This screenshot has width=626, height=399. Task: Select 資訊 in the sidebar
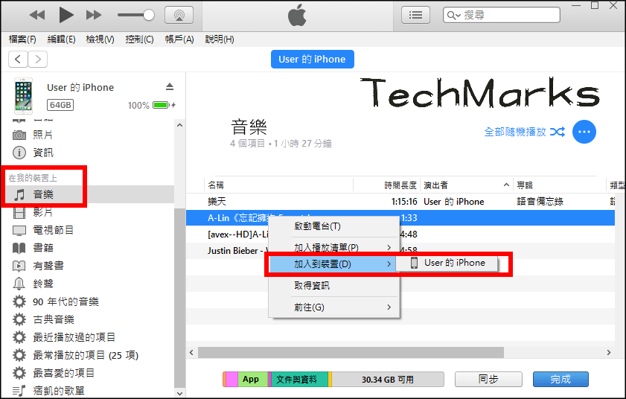click(x=42, y=153)
